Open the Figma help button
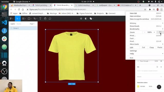The height and width of the screenshot is (92, 164). (159, 87)
